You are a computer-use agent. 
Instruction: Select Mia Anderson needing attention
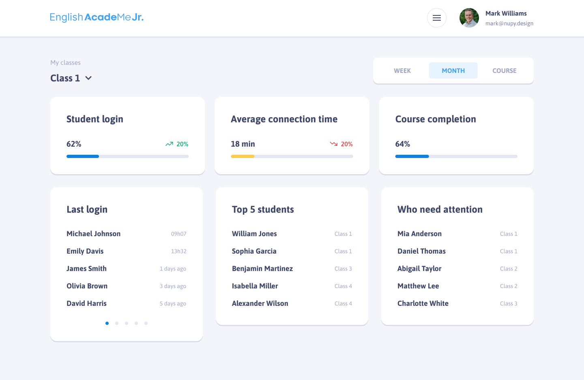click(x=419, y=234)
